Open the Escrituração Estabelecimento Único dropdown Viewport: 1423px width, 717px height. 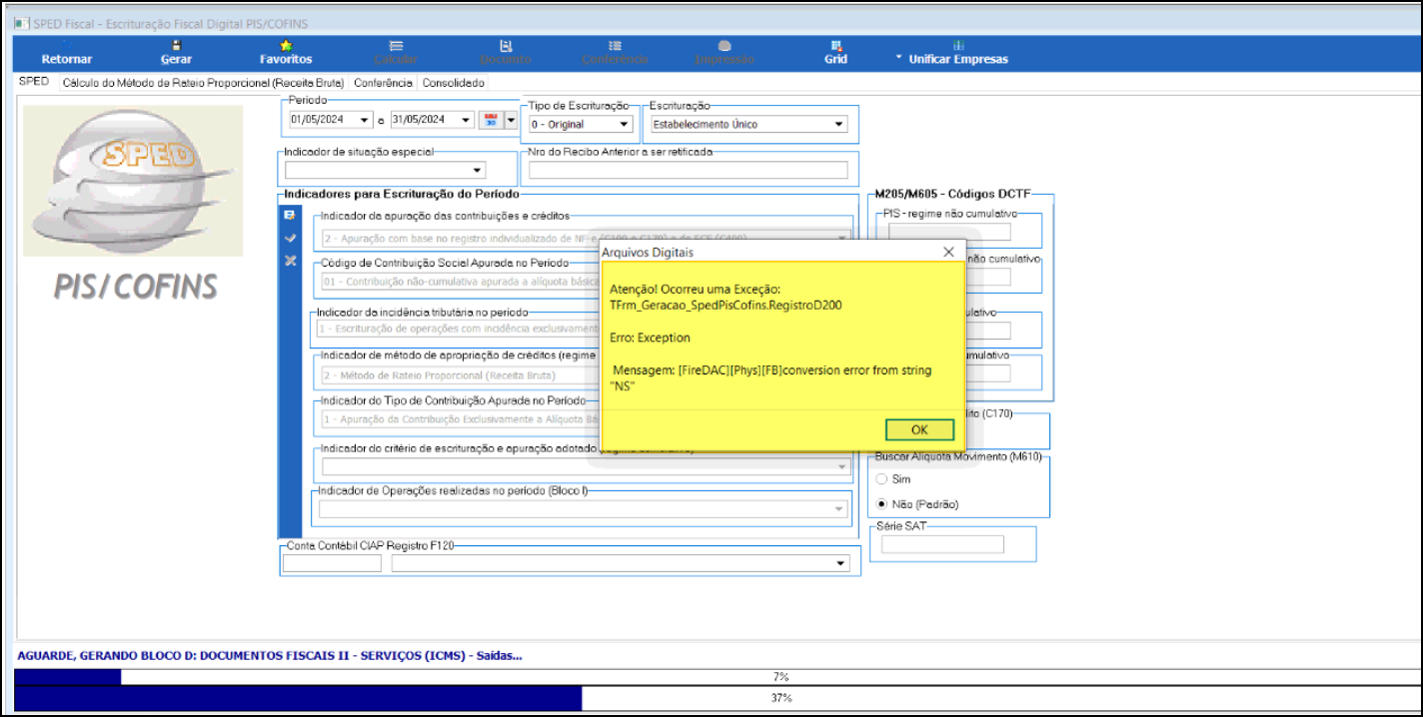pos(838,125)
